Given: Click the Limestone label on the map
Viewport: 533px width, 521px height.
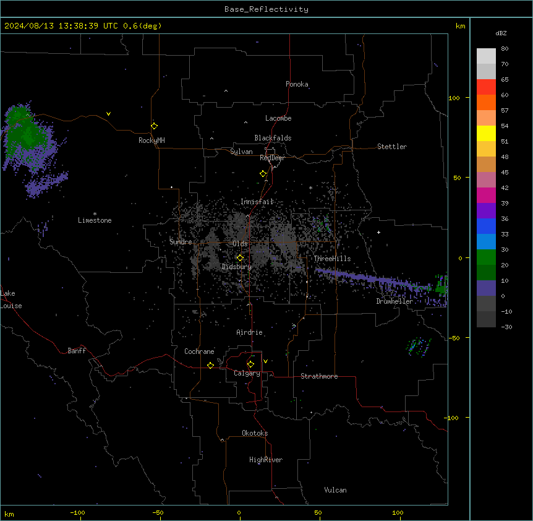Looking at the screenshot, I should click(x=95, y=220).
